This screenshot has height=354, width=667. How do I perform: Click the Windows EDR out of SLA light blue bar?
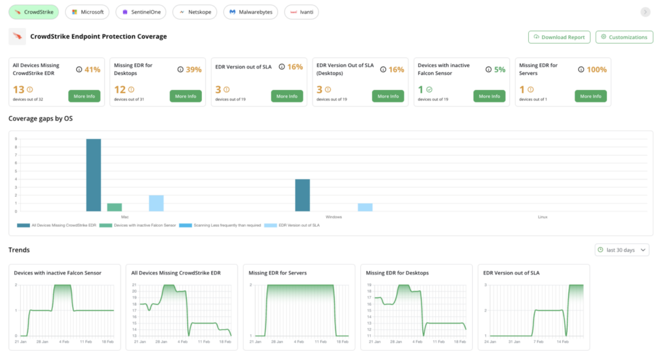[365, 207]
